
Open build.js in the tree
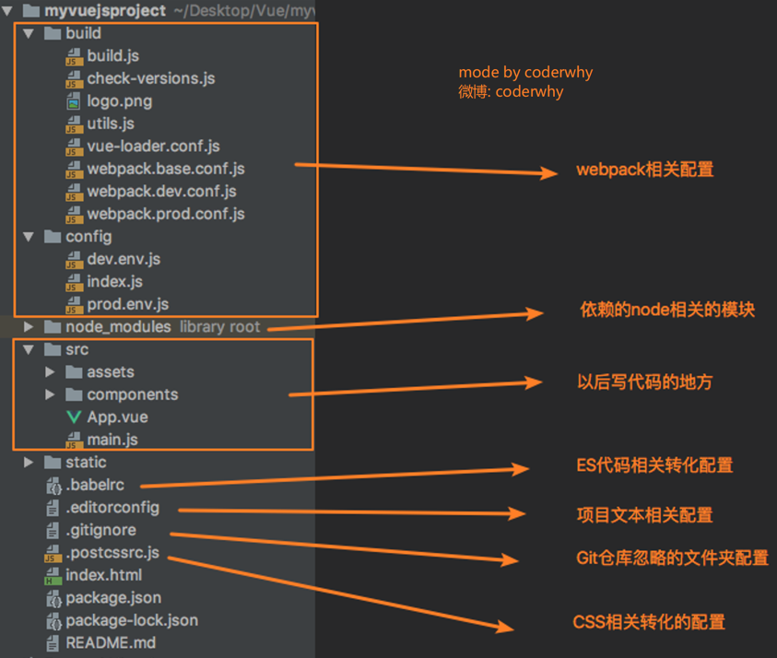tap(113, 56)
